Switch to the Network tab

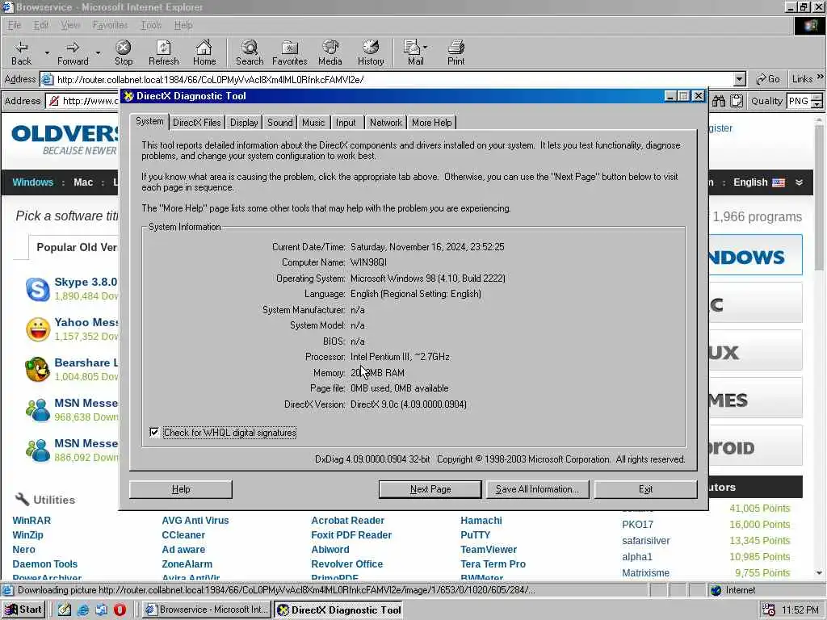pyautogui.click(x=385, y=123)
